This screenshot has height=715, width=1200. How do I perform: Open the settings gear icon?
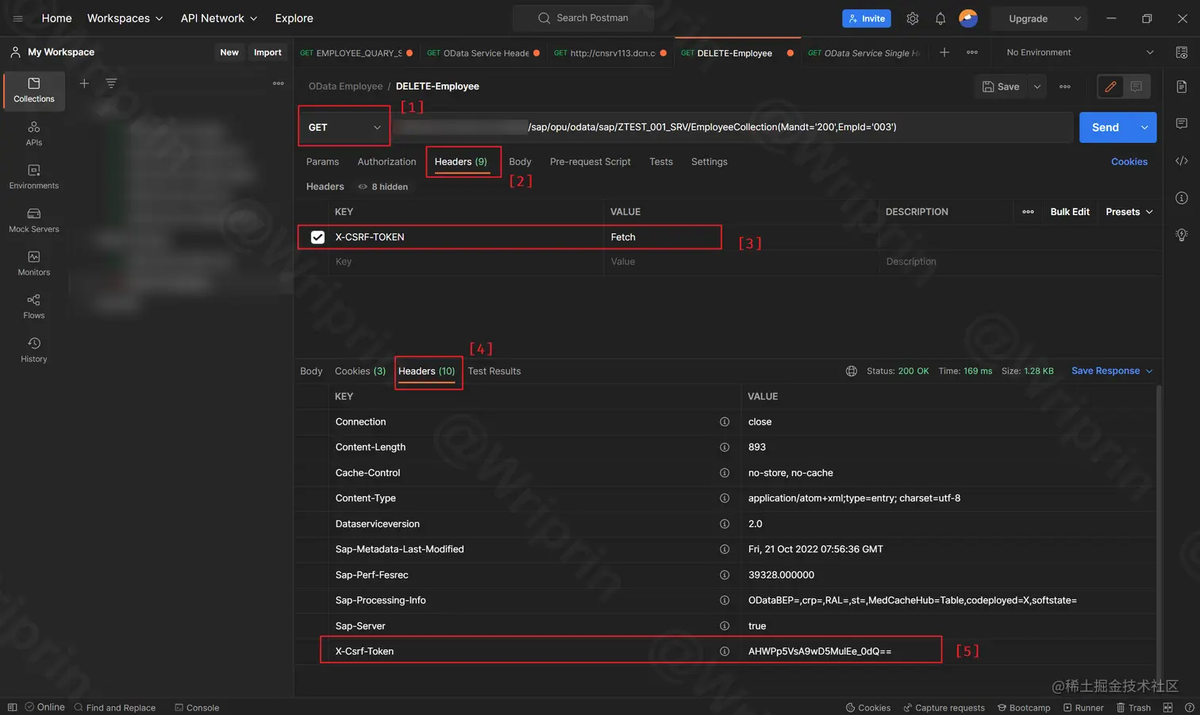913,18
